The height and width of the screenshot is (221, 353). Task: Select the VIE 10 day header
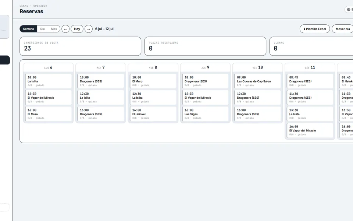[x=257, y=67]
